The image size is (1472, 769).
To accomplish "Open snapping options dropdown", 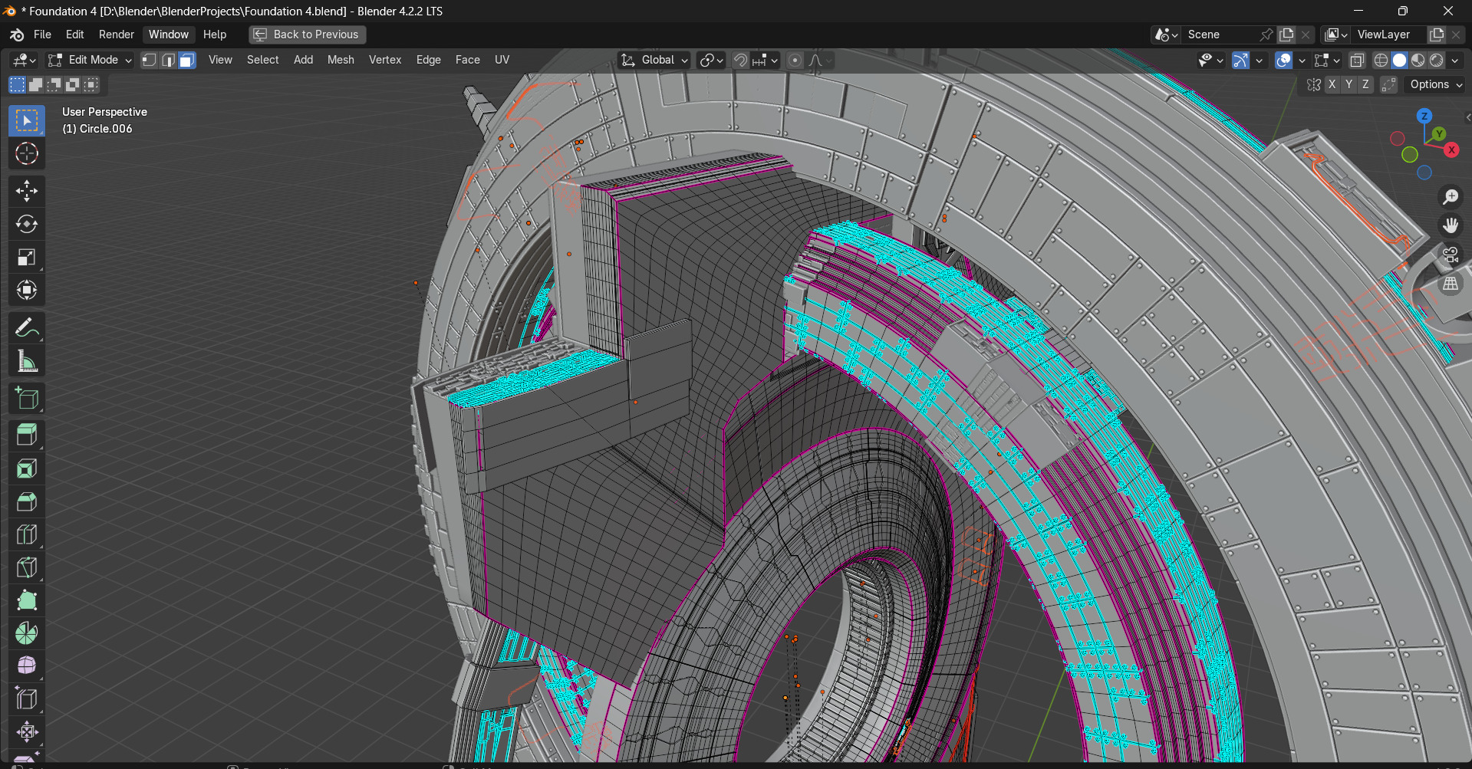I will [x=766, y=60].
